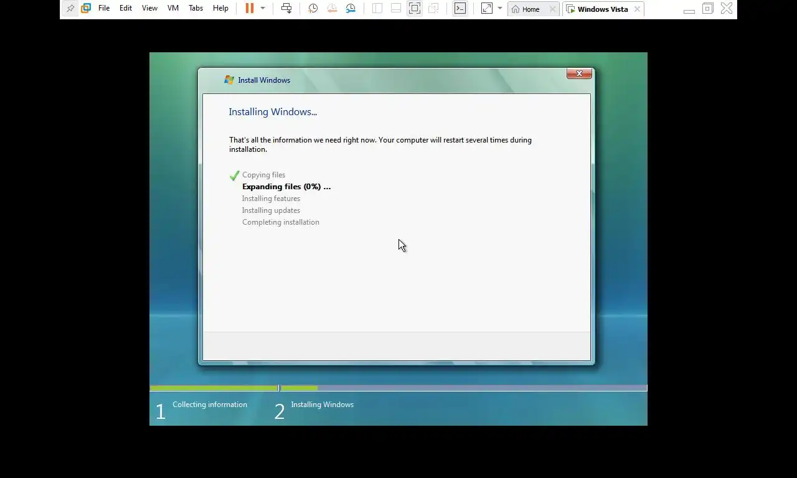The width and height of the screenshot is (797, 478).
Task: Open the snapshot manager icon
Action: point(351,9)
